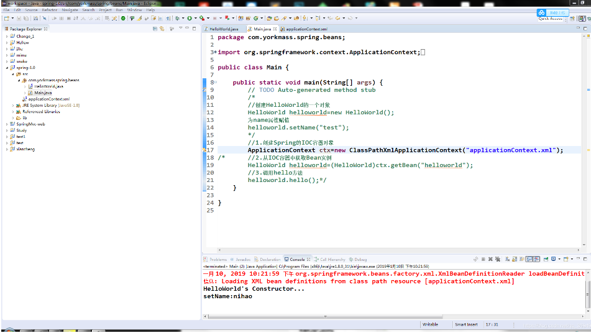
Task: Click the JRE System Library icon
Action: point(18,106)
